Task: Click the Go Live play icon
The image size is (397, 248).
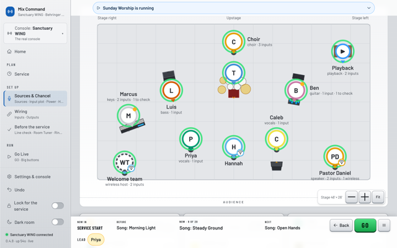Action: 9,157
